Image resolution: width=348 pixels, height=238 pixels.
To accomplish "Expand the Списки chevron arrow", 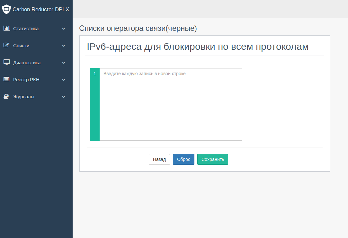I will pos(64,46).
